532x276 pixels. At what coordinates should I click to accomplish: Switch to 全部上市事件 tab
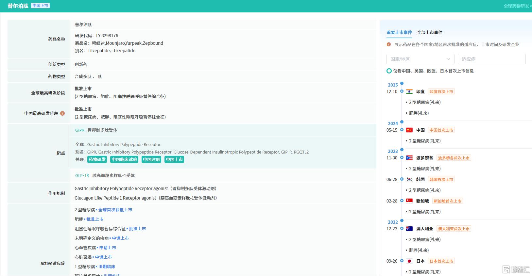[x=430, y=32]
